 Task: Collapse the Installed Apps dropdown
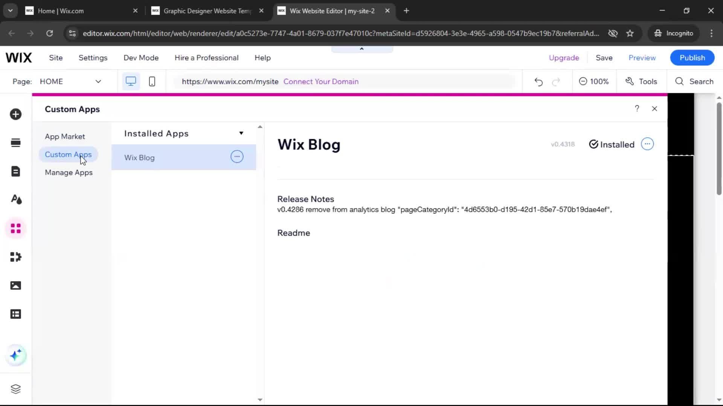(x=241, y=133)
